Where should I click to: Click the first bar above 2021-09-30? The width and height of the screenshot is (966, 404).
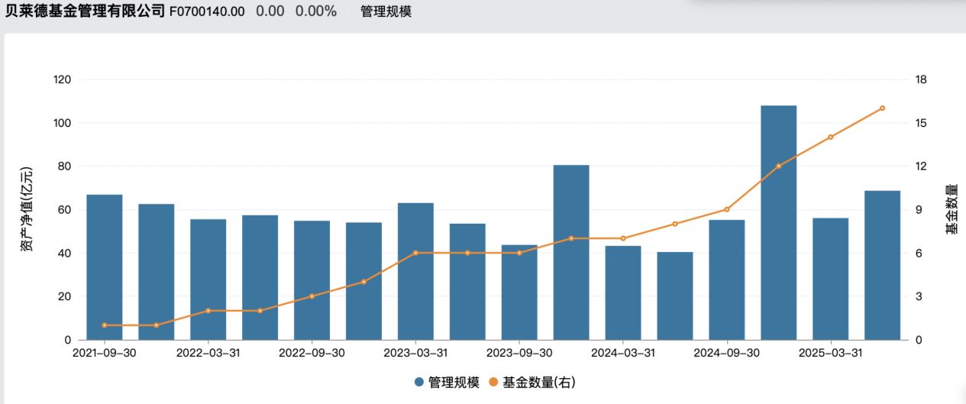click(105, 267)
